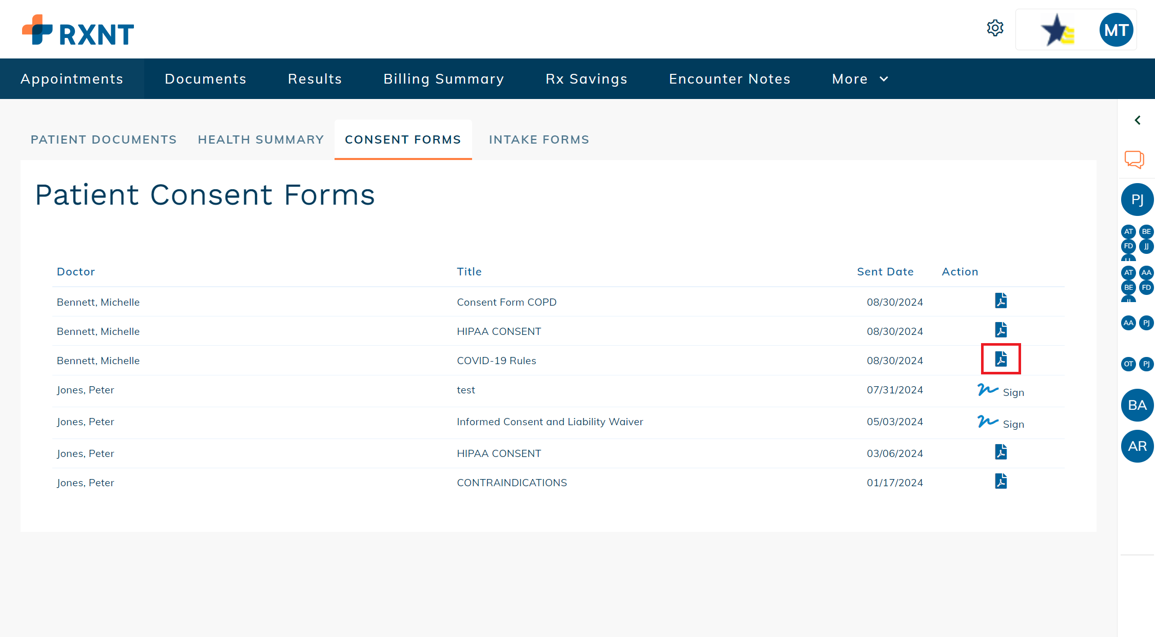Switch to the Intake Forms tab

(x=539, y=140)
